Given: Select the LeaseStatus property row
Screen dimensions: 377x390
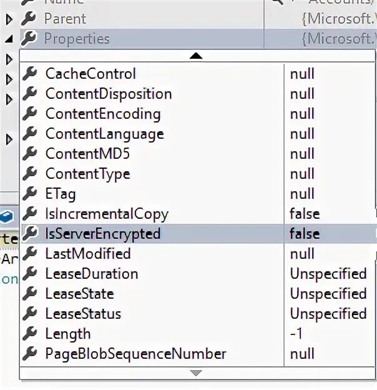Looking at the screenshot, I should pyautogui.click(x=83, y=314).
